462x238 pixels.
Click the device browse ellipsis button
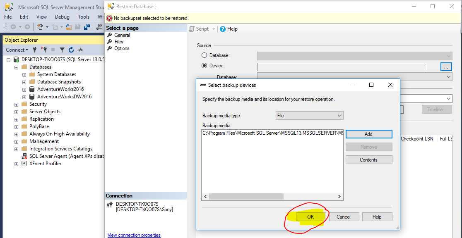click(x=446, y=67)
